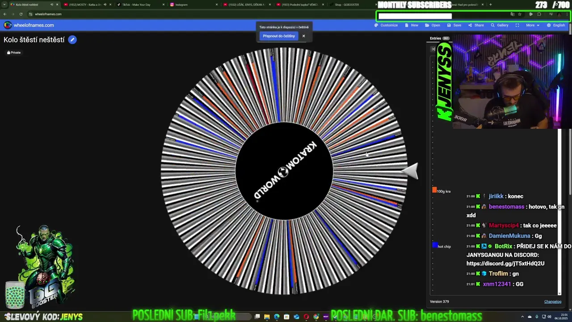Screen dimensions: 572x322
Task: Click the bookmark star in the address bar
Action: (x=520, y=14)
